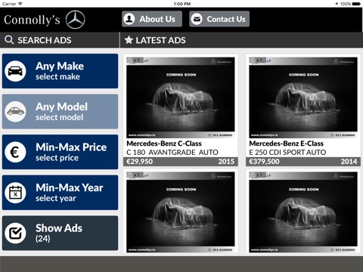Click the 2014 year label
The height and width of the screenshot is (272, 363).
(x=349, y=162)
